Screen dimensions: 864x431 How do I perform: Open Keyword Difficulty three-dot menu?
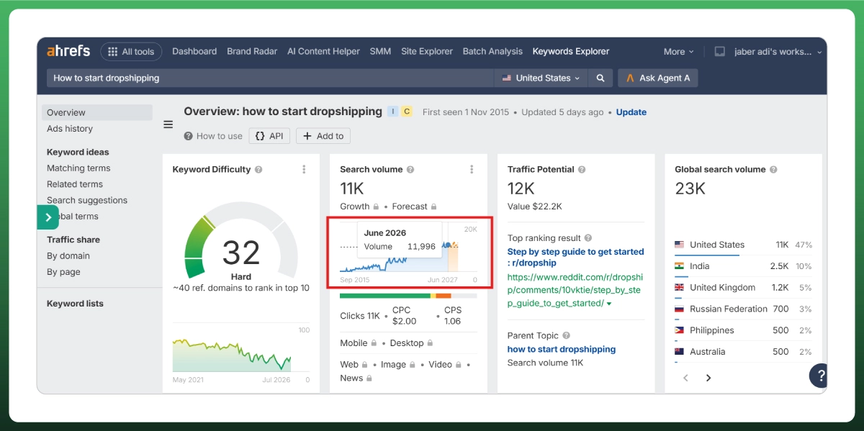point(304,170)
